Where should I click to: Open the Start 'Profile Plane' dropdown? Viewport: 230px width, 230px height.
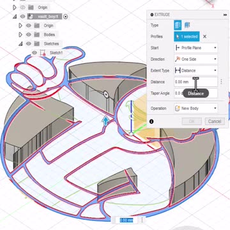point(195,48)
